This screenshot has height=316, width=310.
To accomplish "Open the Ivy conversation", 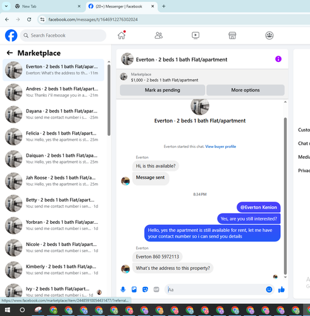I will [53, 291].
